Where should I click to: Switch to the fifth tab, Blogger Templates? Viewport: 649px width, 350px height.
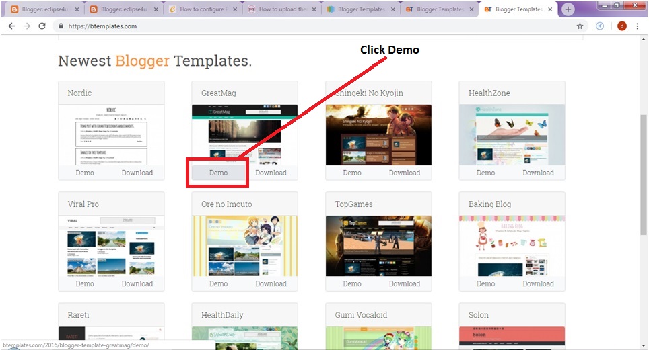point(361,9)
